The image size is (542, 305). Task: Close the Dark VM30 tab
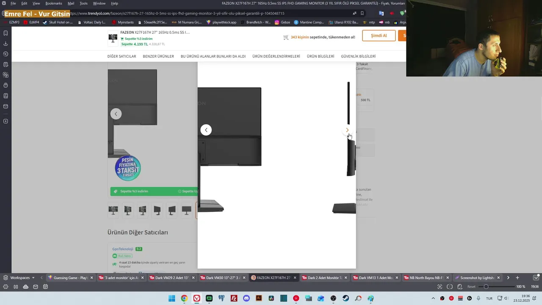coord(244,278)
